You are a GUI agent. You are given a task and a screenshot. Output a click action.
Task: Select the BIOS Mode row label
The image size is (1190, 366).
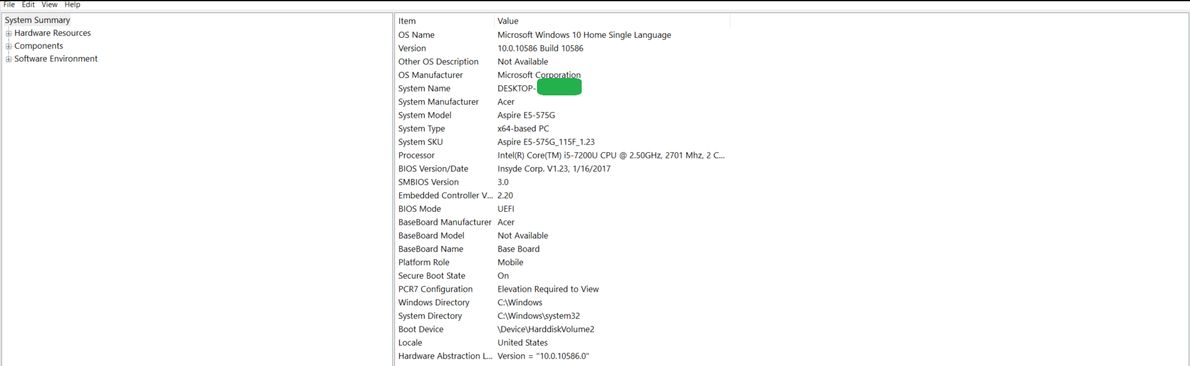coord(420,209)
